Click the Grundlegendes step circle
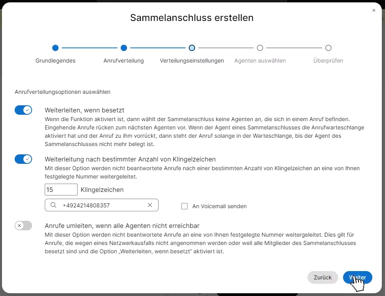The width and height of the screenshot is (385, 296). coord(55,48)
